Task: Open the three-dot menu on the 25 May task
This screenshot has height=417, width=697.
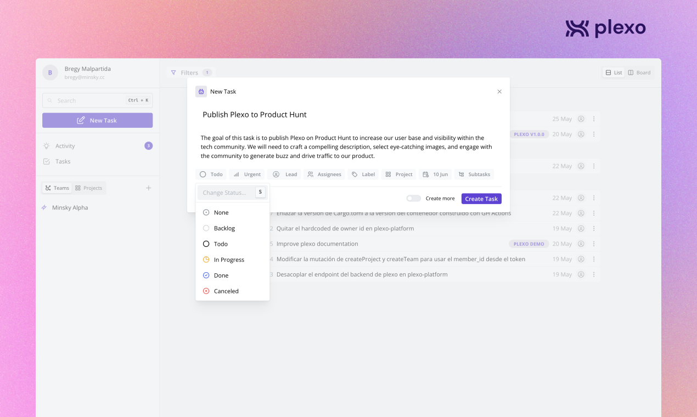Action: click(x=593, y=119)
